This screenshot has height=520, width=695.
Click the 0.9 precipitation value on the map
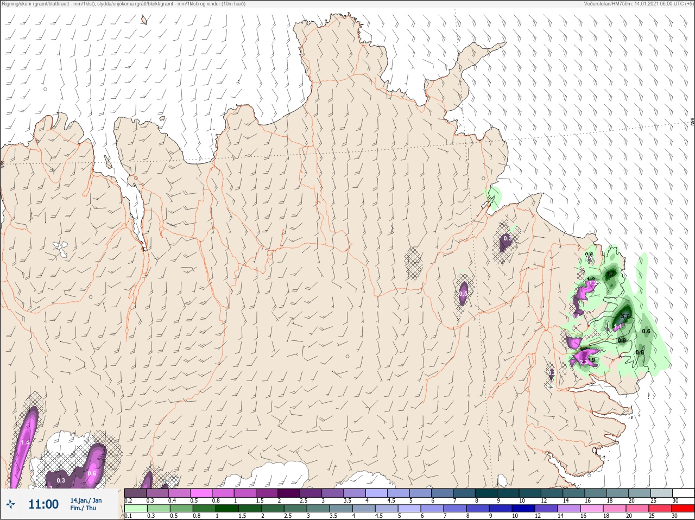(x=622, y=340)
